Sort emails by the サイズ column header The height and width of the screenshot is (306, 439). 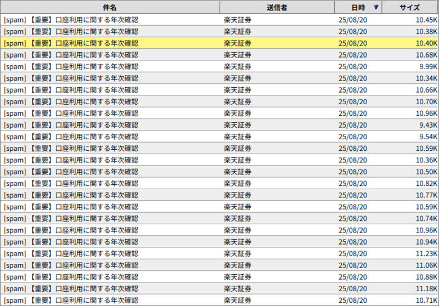click(x=410, y=7)
